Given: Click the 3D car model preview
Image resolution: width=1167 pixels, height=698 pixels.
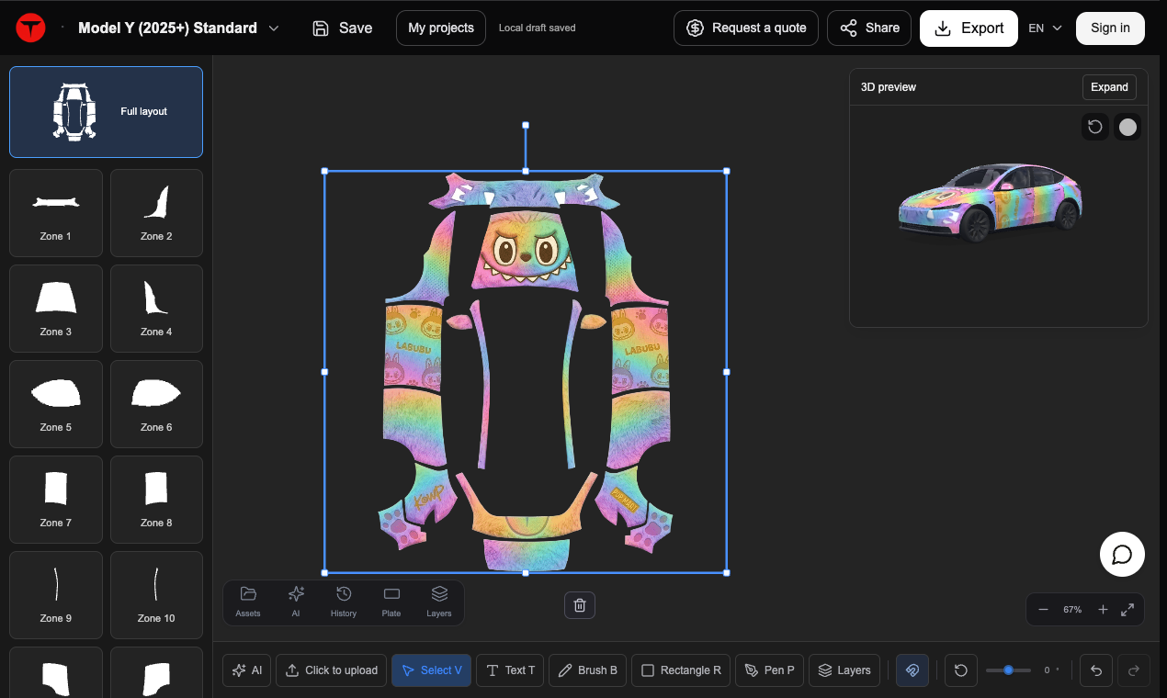Looking at the screenshot, I should pos(991,202).
